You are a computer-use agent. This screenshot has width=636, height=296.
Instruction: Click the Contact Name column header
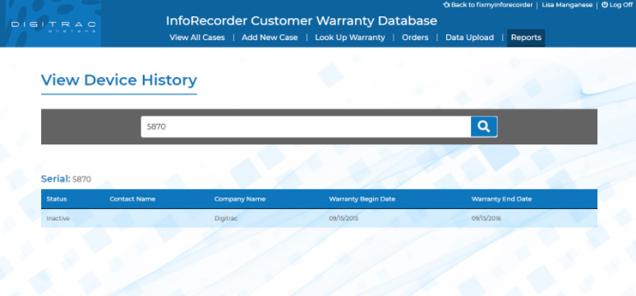(x=132, y=198)
